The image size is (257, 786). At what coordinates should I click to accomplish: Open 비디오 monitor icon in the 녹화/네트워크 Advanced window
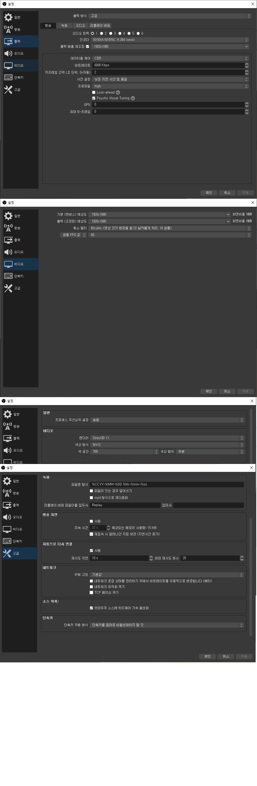click(x=7, y=529)
